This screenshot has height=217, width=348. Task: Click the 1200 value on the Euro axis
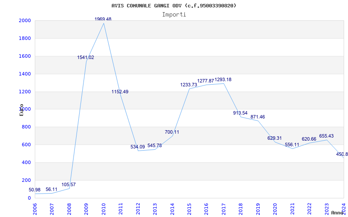[x=25, y=92]
